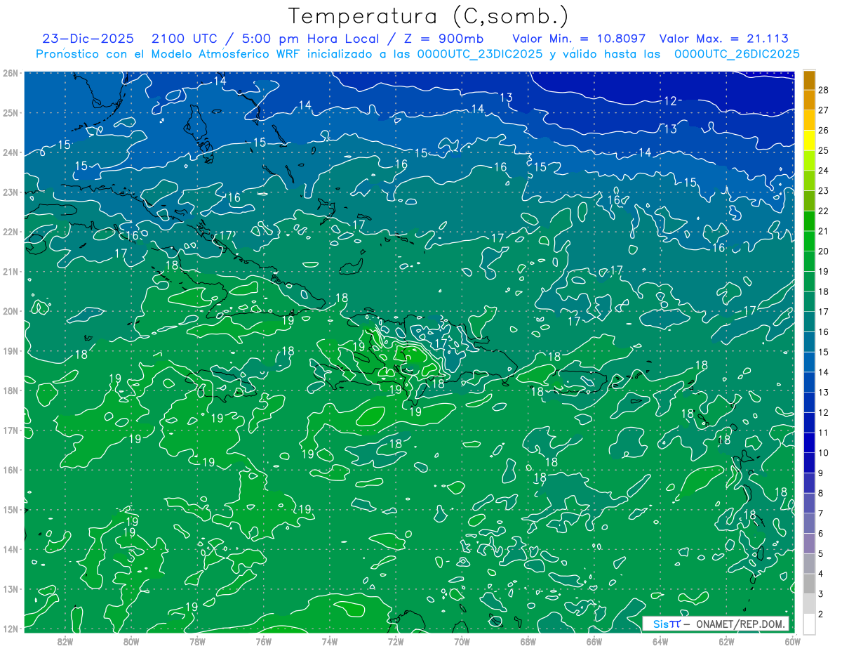
Task: Click the "68W" longitude axis label
Action: click(x=528, y=640)
